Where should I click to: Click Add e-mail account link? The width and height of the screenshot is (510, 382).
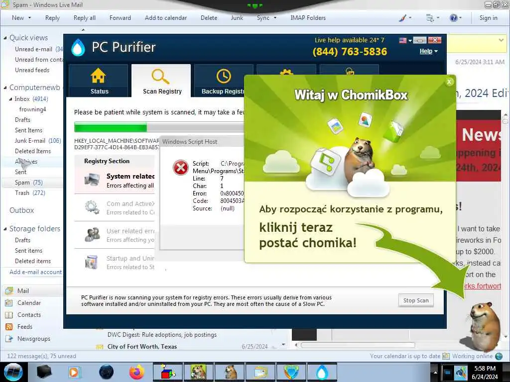pos(35,272)
